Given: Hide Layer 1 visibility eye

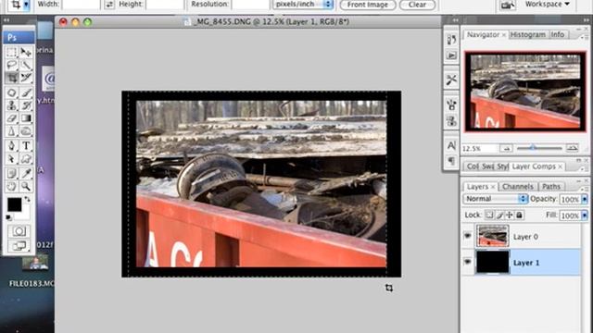Looking at the screenshot, I should click(468, 262).
